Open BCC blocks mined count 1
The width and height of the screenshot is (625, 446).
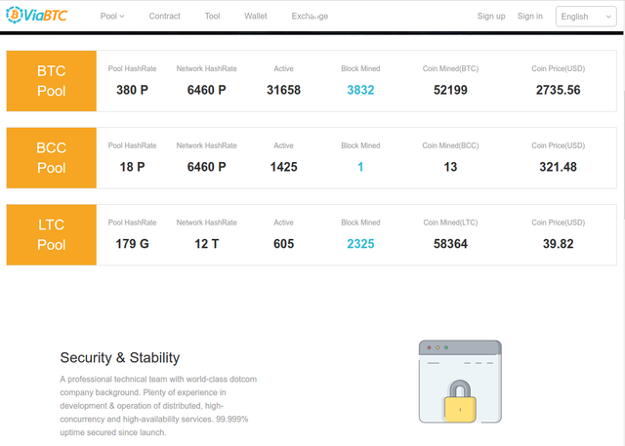point(360,167)
